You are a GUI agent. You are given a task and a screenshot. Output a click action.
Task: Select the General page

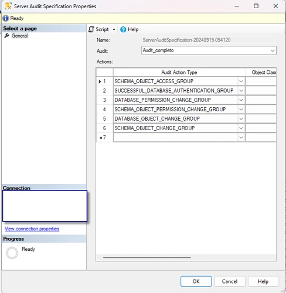19,36
